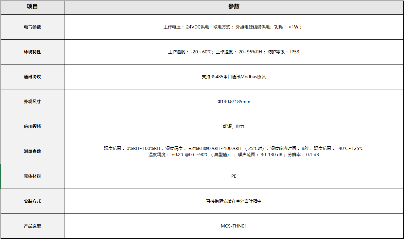The height and width of the screenshot is (239, 404).
Task: Click the 测量参数 row label
Action: [x=32, y=151]
